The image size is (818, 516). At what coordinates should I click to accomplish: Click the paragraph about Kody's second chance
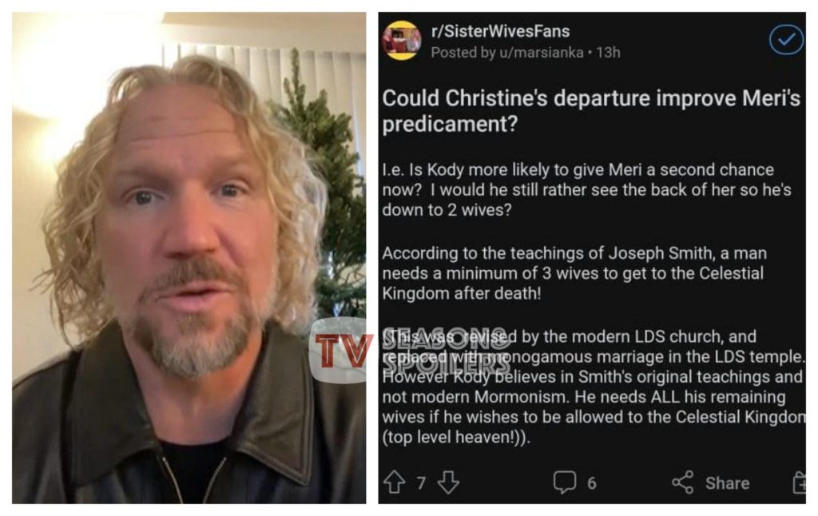point(587,190)
